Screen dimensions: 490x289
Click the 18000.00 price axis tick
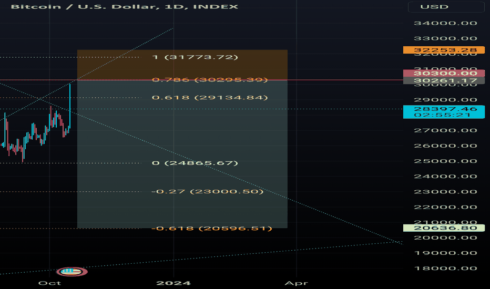pyautogui.click(x=445, y=269)
